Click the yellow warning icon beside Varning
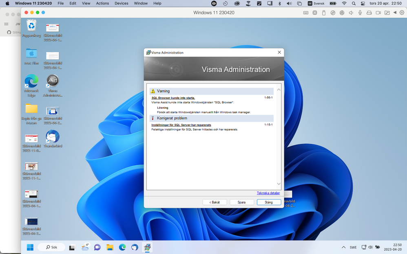The height and width of the screenshot is (254, 407). click(153, 91)
